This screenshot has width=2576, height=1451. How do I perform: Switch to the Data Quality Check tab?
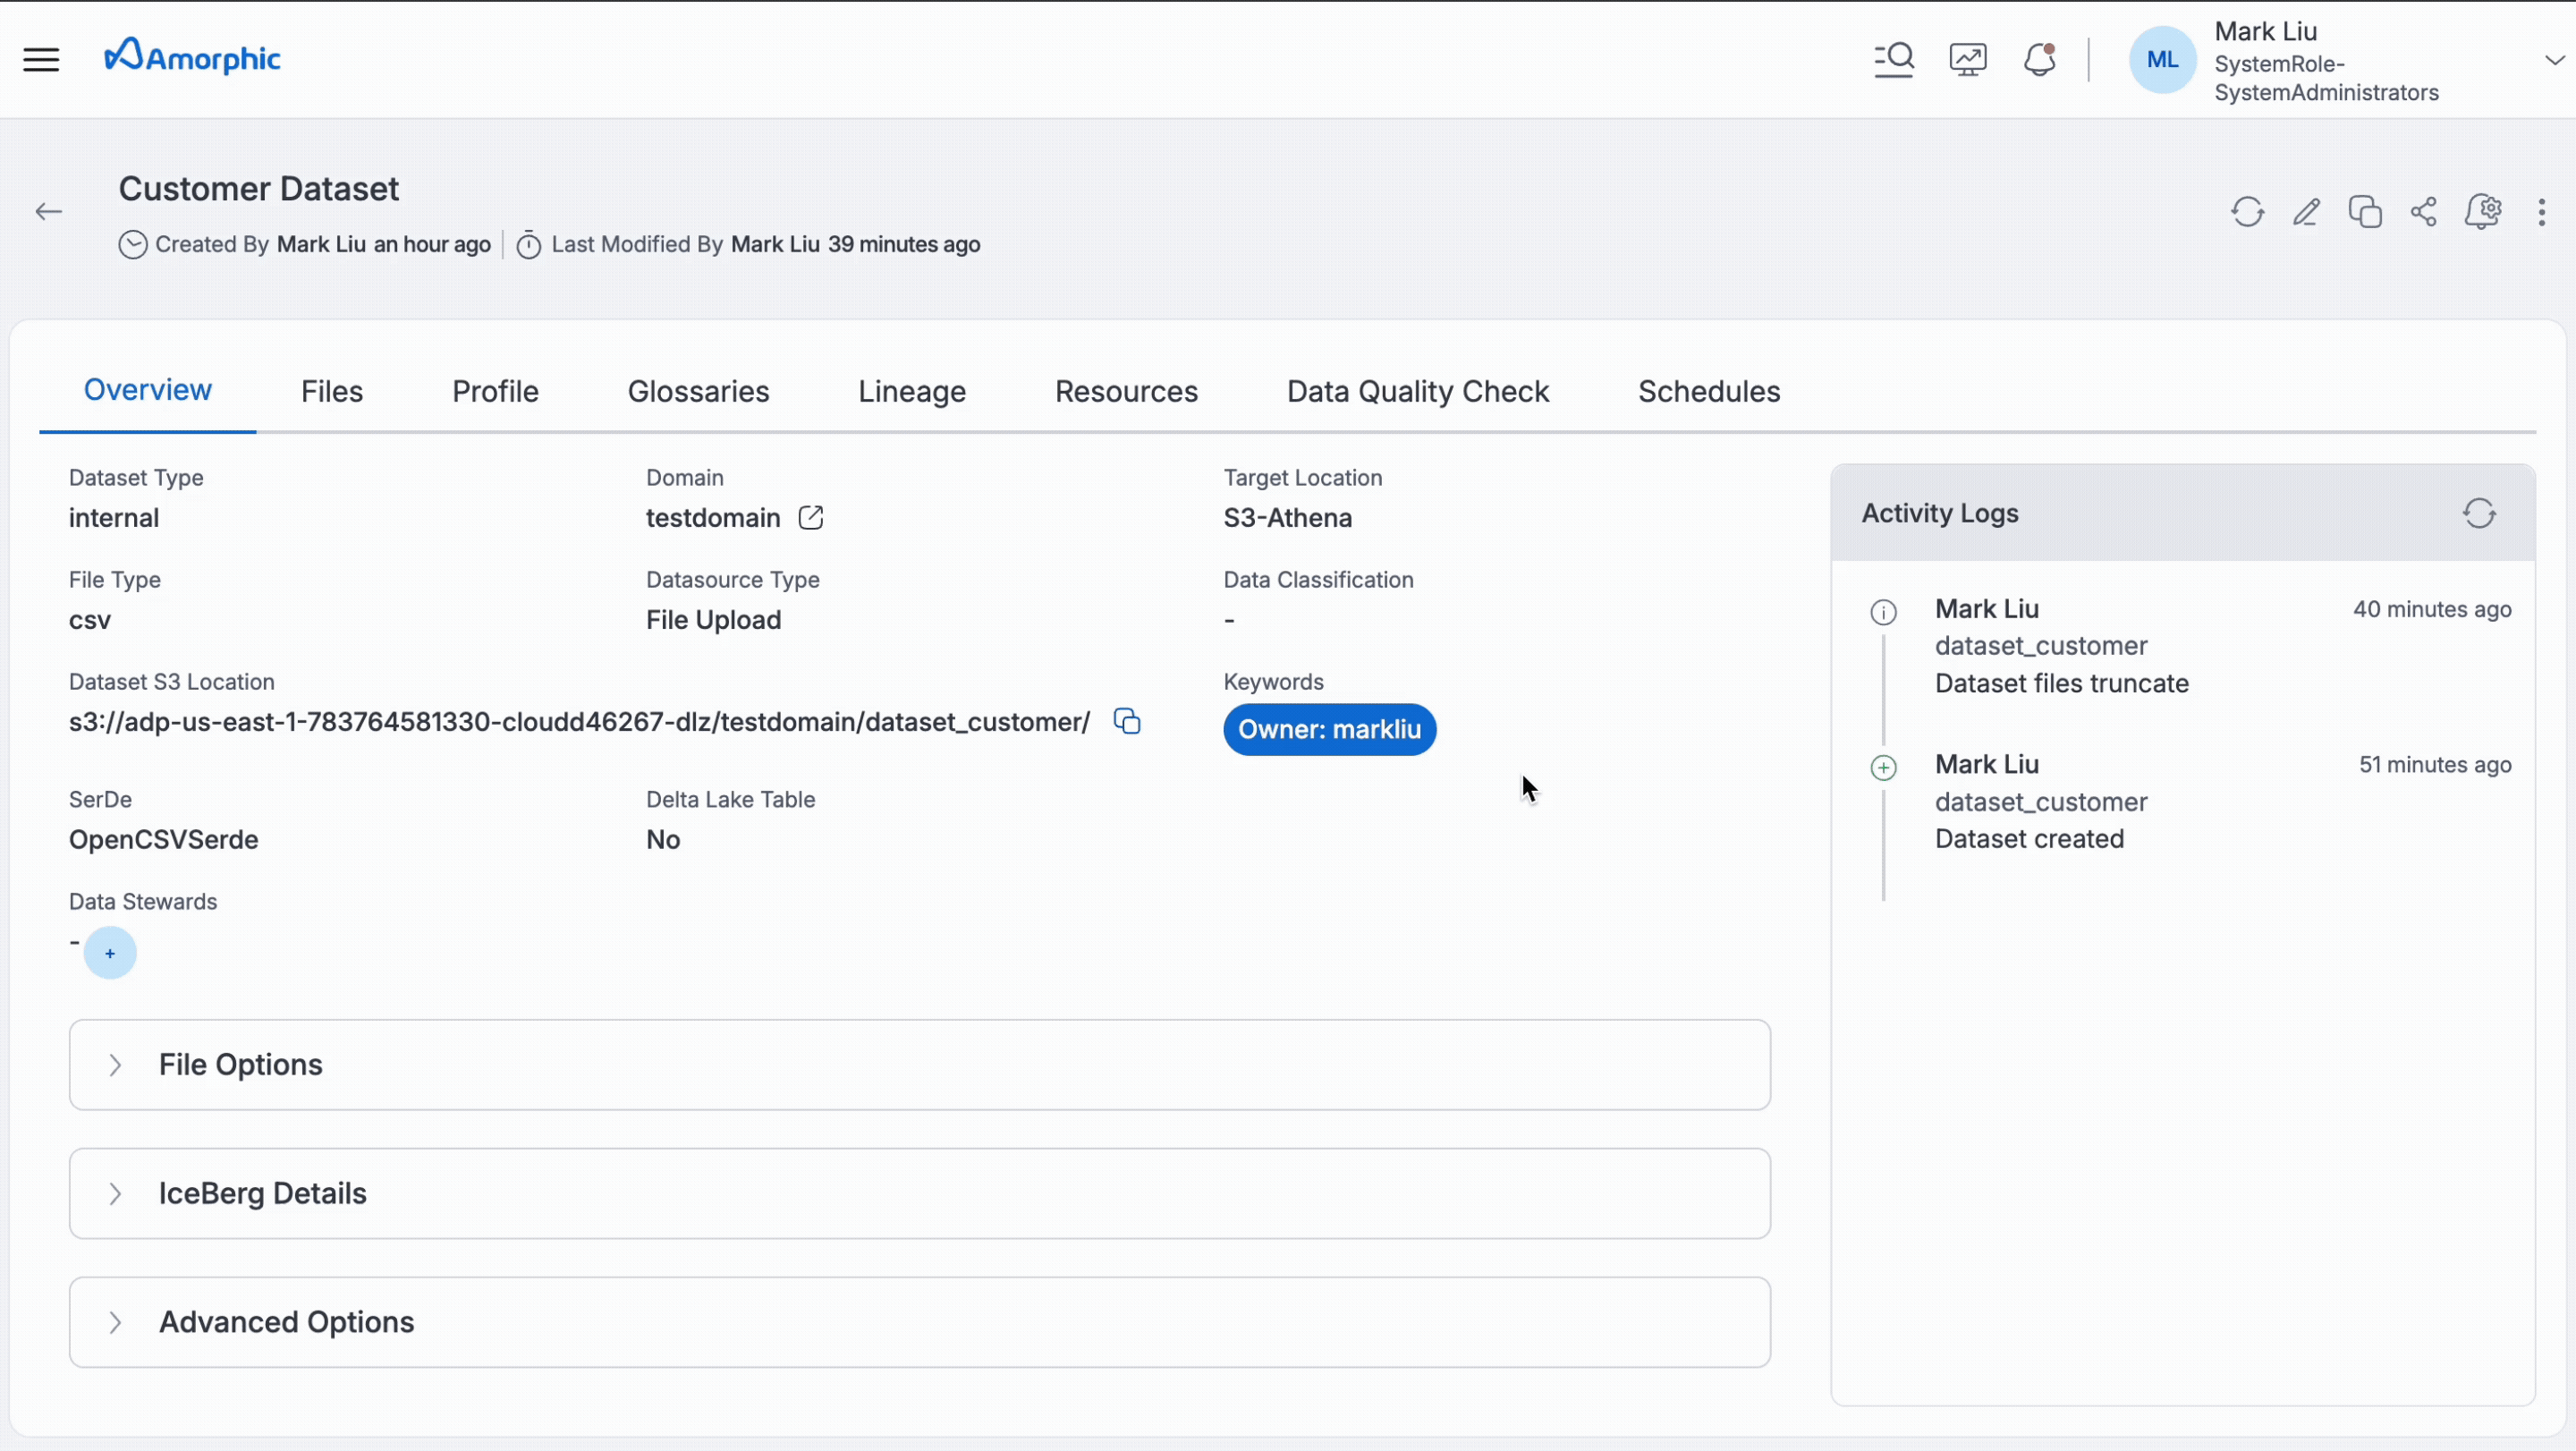pyautogui.click(x=1417, y=391)
